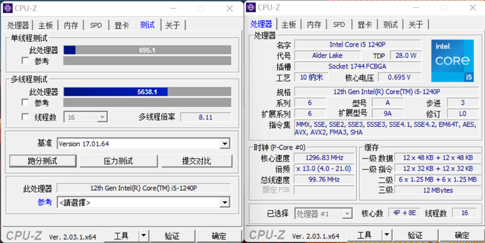Click the 倍频 value x 13.0 (4.0 - 21.0)
The image size is (485, 243).
pos(324,168)
